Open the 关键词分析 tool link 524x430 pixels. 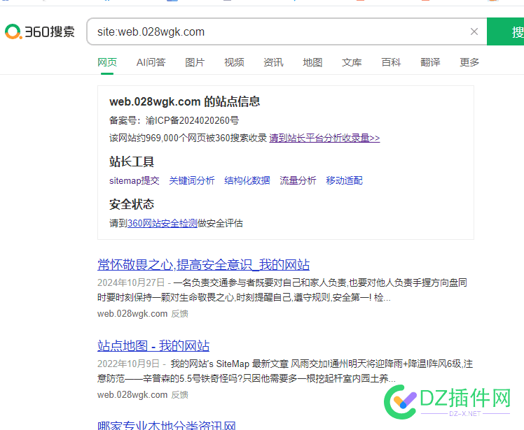pyautogui.click(x=192, y=180)
